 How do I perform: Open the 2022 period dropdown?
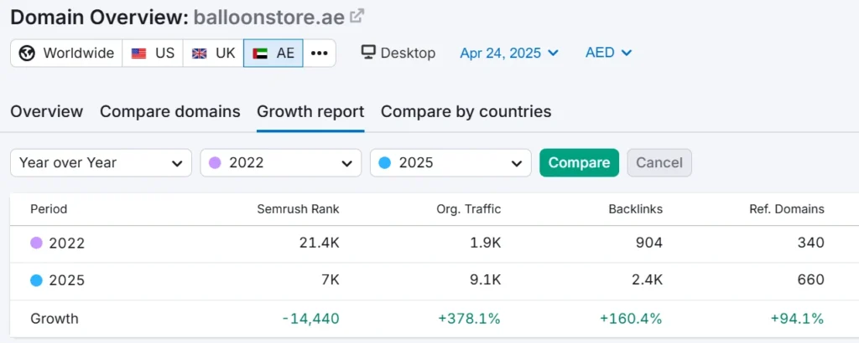click(280, 163)
